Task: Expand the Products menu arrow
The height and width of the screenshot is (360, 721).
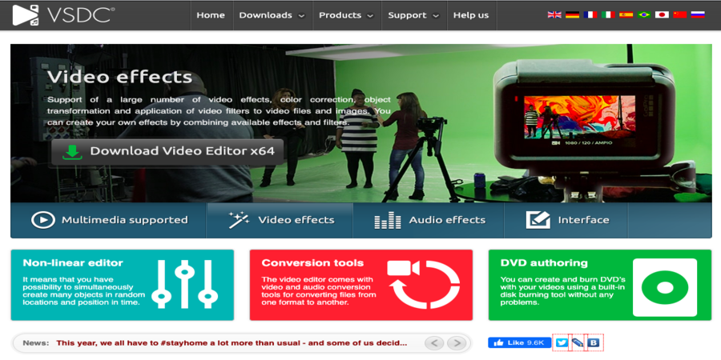Action: tap(370, 16)
